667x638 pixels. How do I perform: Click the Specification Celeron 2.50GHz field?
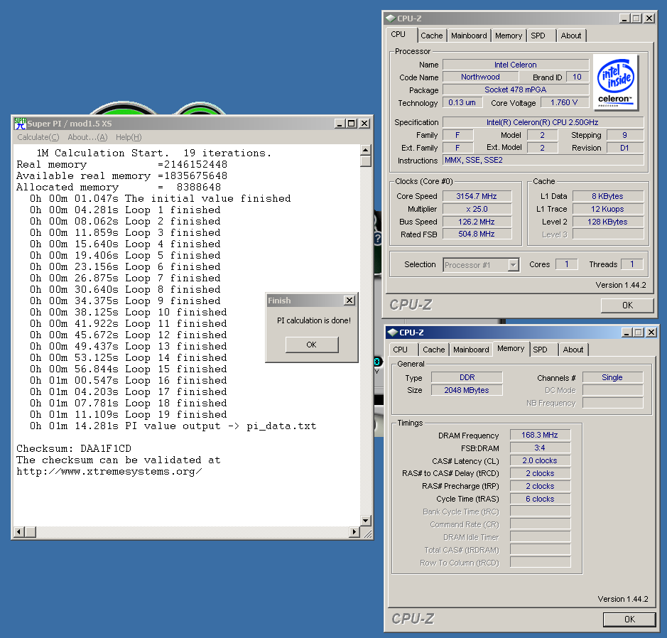click(543, 122)
